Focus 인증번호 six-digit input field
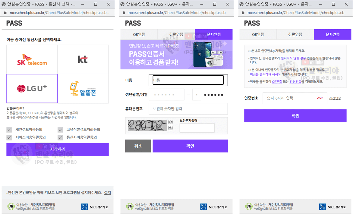 click(295, 98)
